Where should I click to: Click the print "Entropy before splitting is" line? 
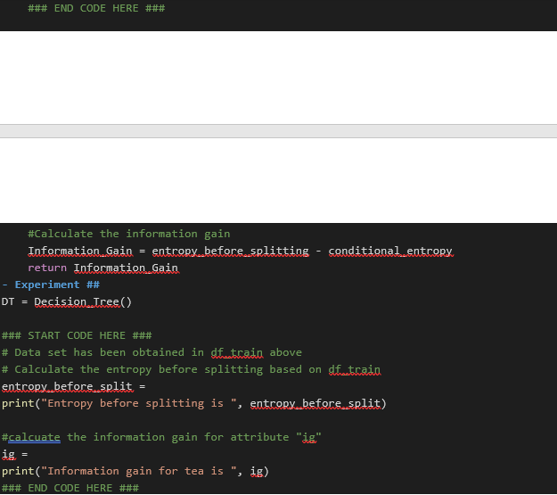(194, 403)
